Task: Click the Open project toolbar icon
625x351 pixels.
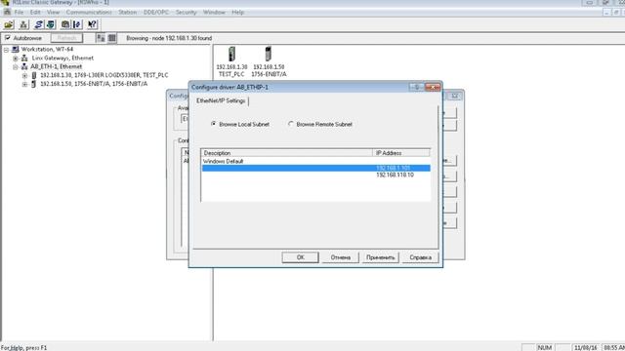Action: click(x=9, y=24)
